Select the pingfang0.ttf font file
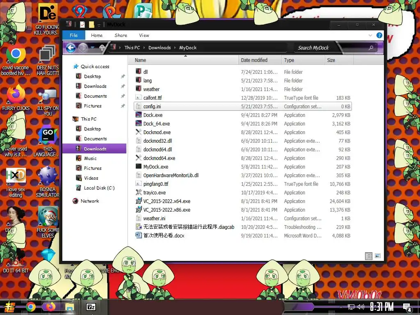The height and width of the screenshot is (315, 420). pyautogui.click(x=155, y=184)
